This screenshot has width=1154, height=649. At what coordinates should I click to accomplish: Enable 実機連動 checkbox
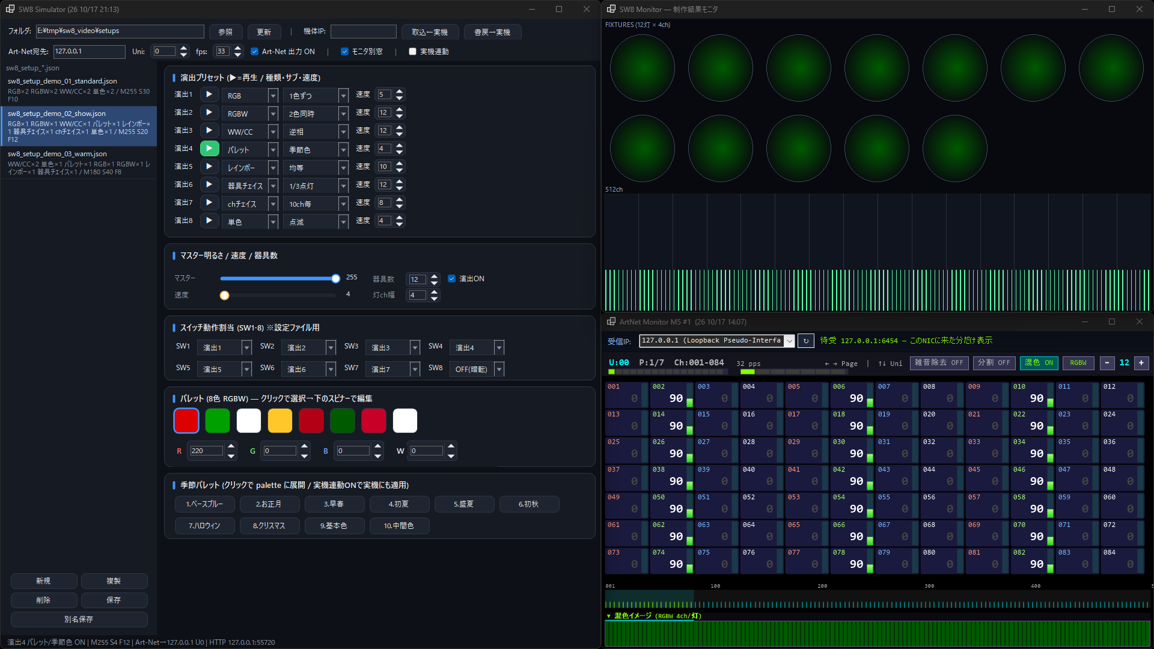[412, 52]
